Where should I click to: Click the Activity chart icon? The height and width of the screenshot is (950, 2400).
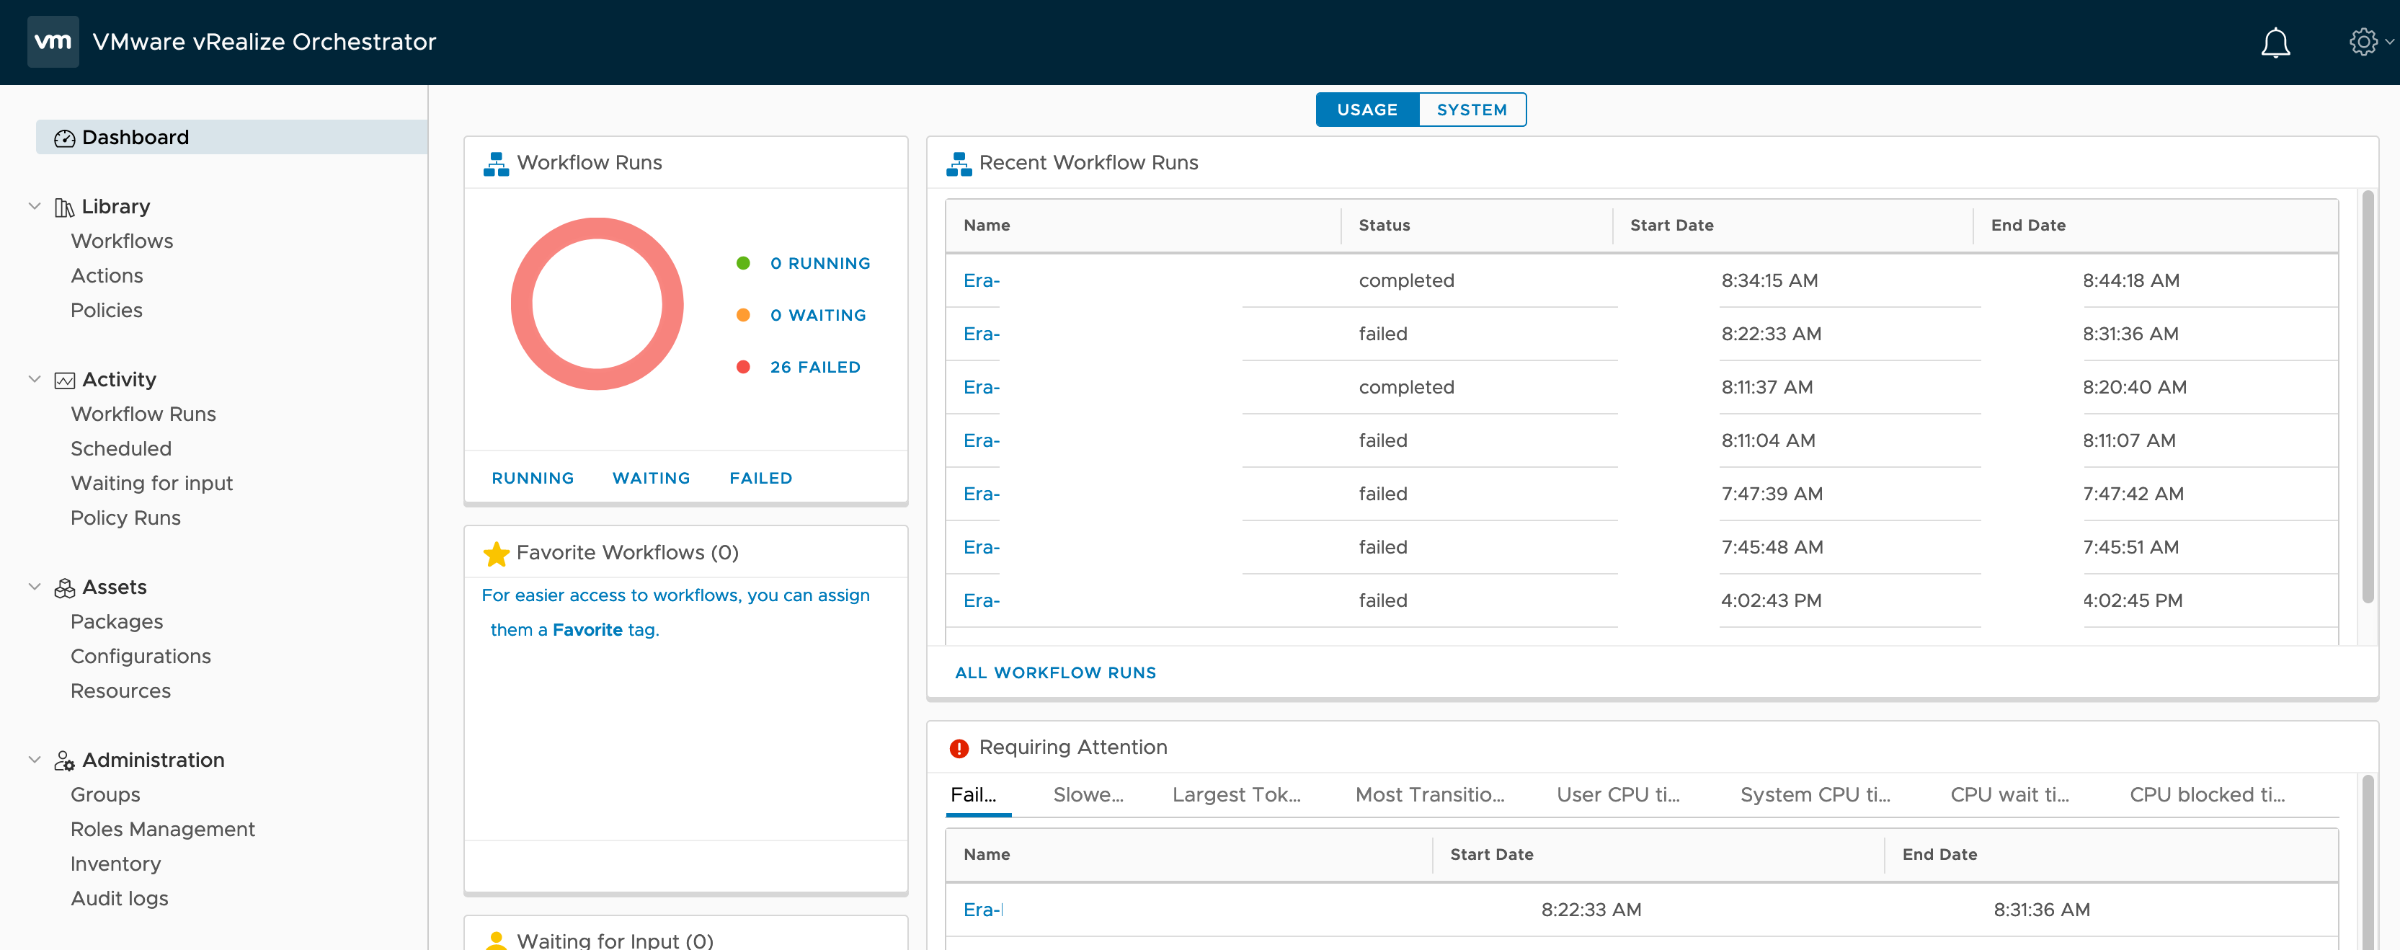pyautogui.click(x=64, y=380)
